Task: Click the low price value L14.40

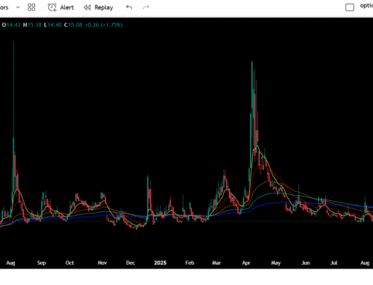Action: 53,25
